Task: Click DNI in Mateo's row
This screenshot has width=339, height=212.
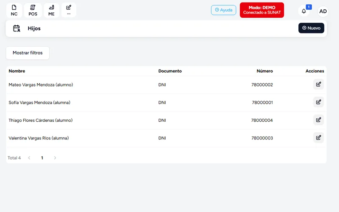Action: tap(162, 85)
